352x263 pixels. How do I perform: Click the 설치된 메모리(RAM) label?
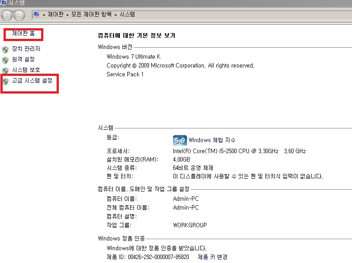(x=133, y=160)
